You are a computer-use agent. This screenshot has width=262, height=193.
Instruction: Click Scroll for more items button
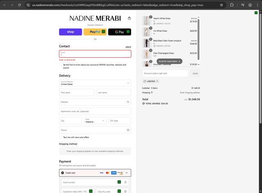[x=169, y=61]
